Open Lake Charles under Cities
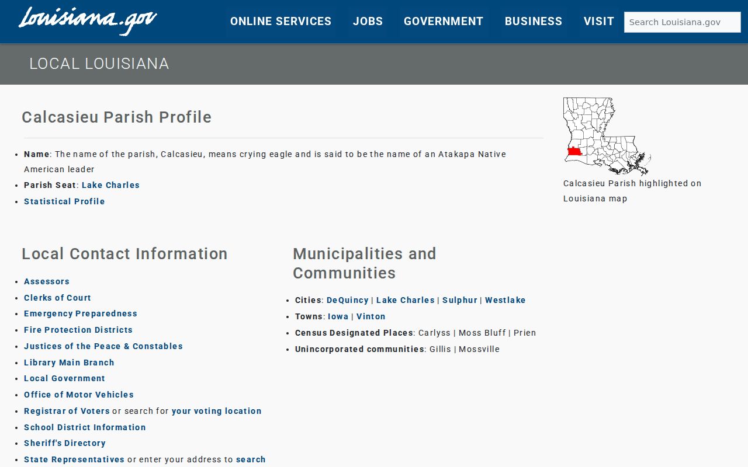Image resolution: width=748 pixels, height=467 pixels. point(406,300)
